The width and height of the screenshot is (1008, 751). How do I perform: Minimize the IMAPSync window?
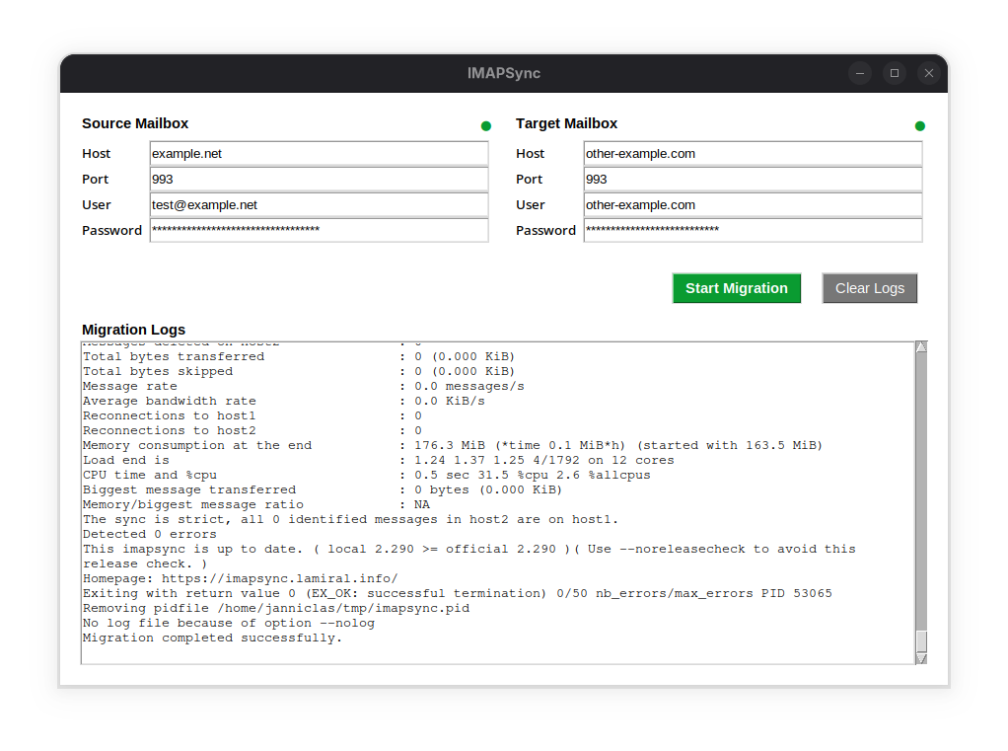[x=859, y=73]
